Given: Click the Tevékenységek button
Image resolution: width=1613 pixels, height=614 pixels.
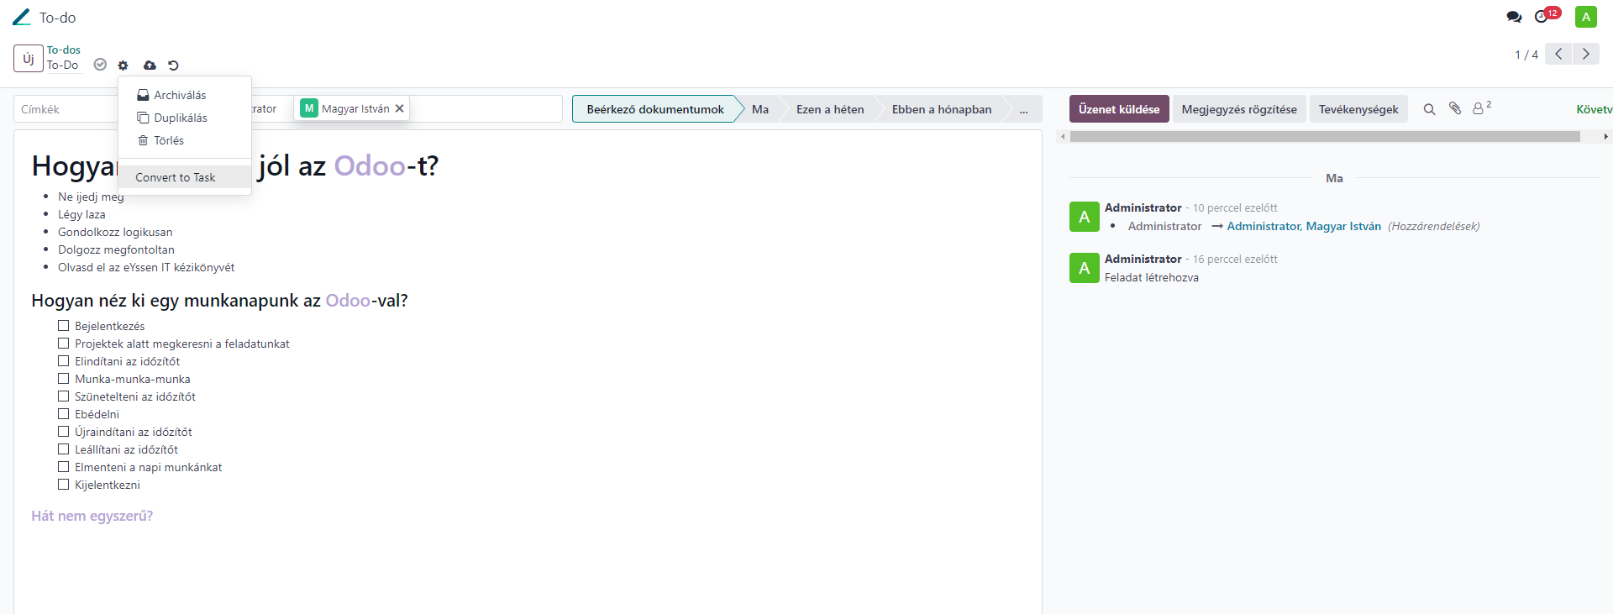Looking at the screenshot, I should 1358,109.
